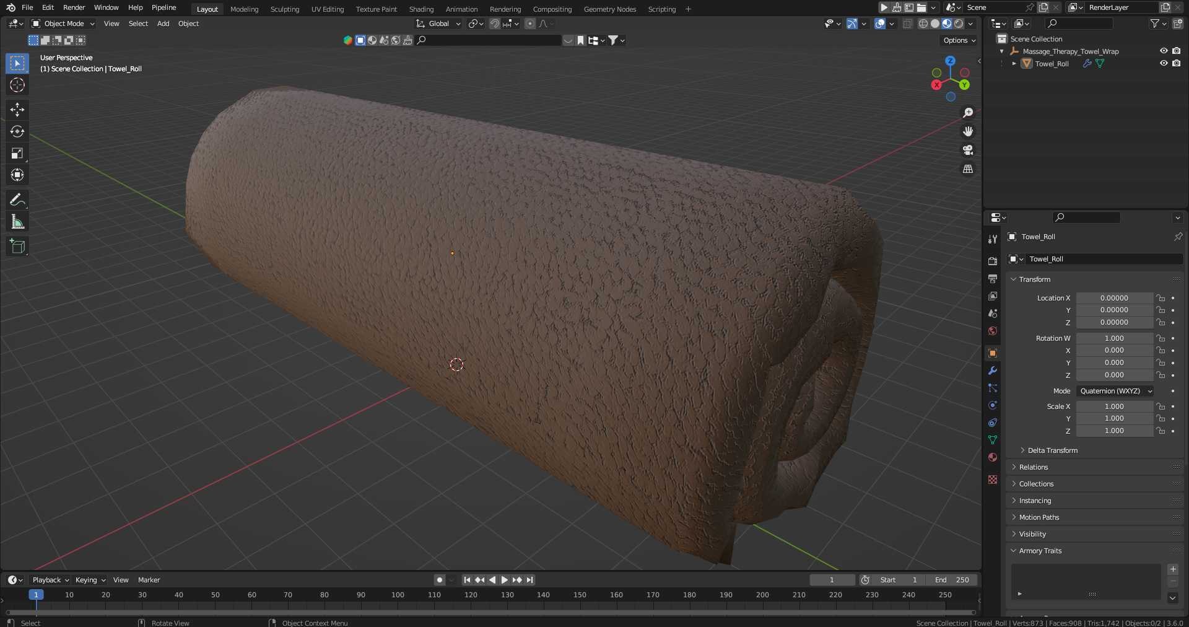This screenshot has height=627, width=1189.
Task: Expand the Towel_Roll outliner tree item
Action: point(1014,64)
